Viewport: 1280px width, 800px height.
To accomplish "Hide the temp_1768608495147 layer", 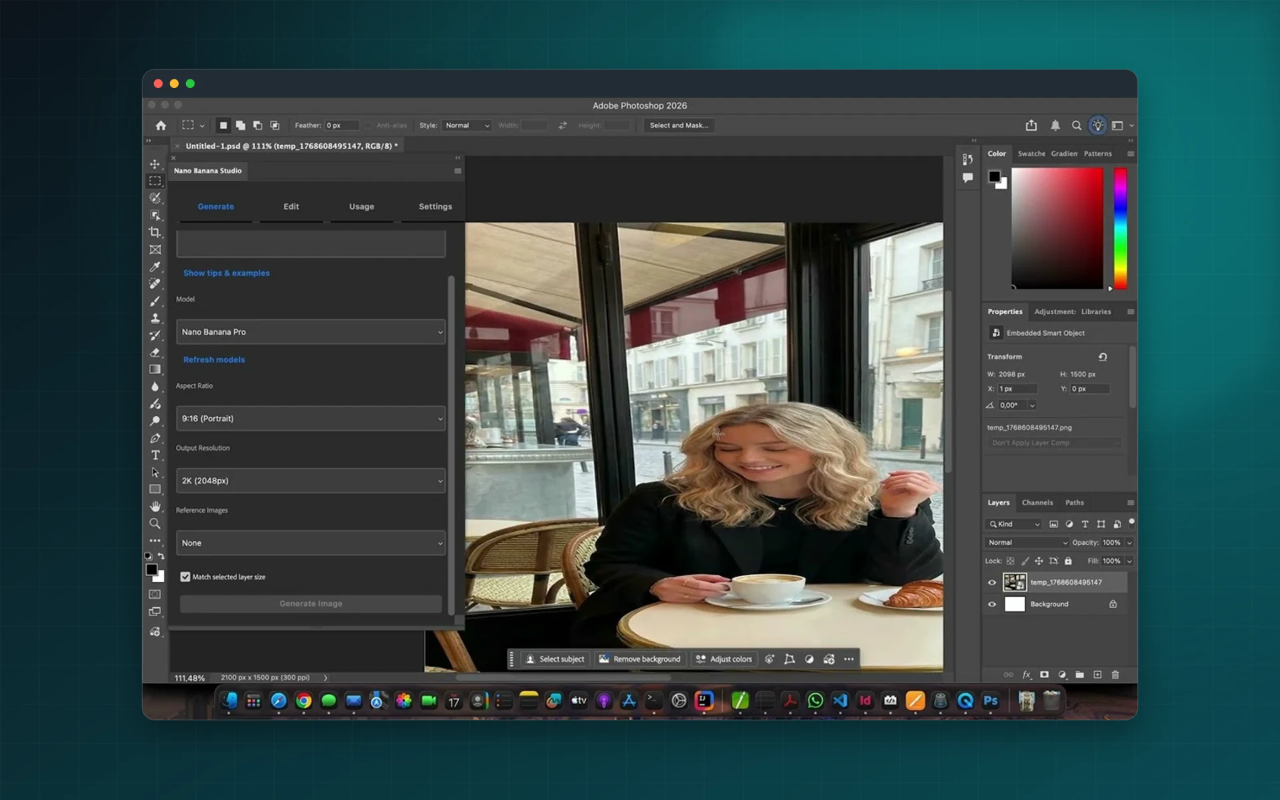I will tap(992, 583).
